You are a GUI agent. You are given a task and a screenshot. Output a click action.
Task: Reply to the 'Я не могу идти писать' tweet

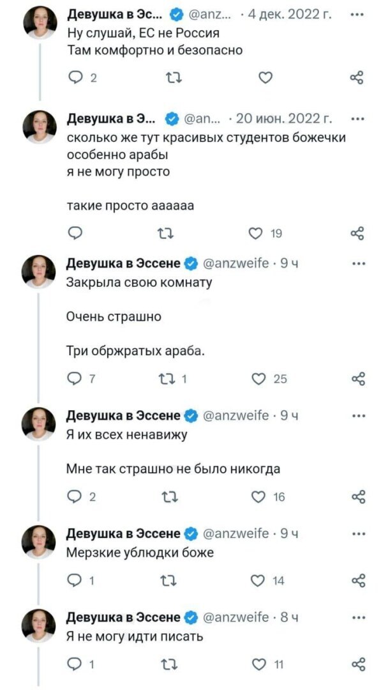(x=77, y=666)
